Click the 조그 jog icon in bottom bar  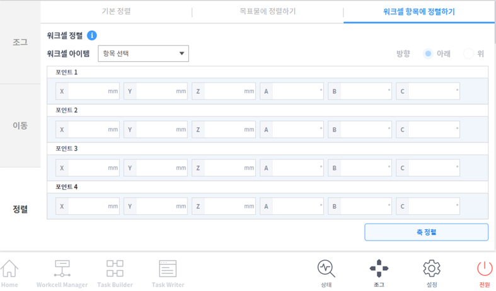coord(379,272)
